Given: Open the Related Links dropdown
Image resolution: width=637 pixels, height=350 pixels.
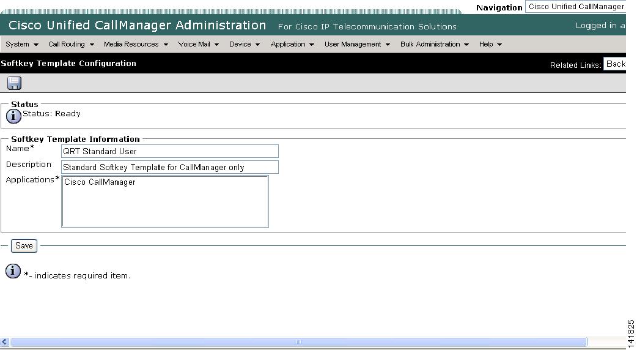Looking at the screenshot, I should tap(614, 64).
